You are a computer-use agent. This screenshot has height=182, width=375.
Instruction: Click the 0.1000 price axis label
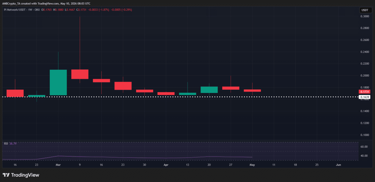click(x=365, y=135)
